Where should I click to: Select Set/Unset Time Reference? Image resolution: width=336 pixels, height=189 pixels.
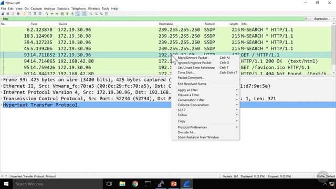(x=206, y=68)
